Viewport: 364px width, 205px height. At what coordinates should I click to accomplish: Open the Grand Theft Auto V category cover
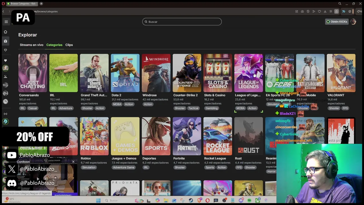coord(94,73)
